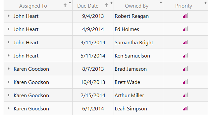The height and width of the screenshot is (119, 212).
Task: Open filter icon on Due Date column
Action: coord(111,3)
